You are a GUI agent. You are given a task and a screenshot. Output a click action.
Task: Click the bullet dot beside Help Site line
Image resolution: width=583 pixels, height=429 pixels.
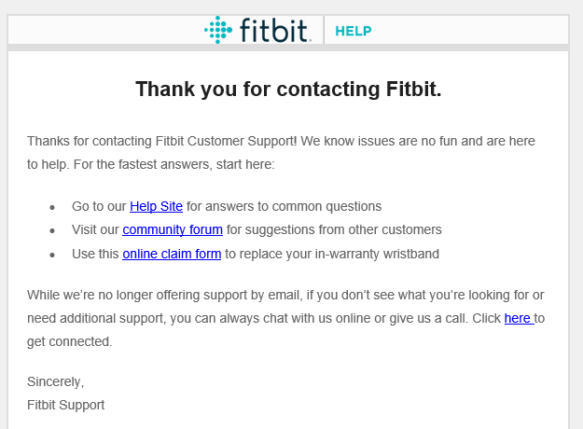[52, 207]
